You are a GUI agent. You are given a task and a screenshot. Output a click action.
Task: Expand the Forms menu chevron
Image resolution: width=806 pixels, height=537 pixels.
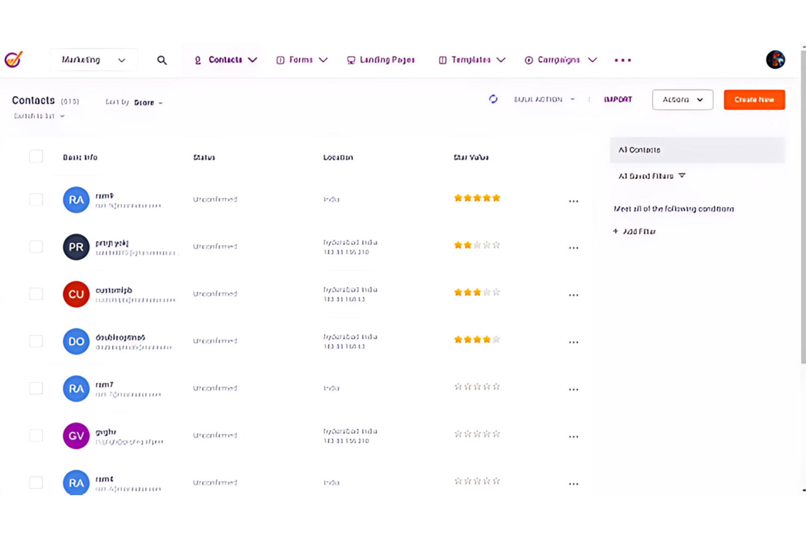323,60
